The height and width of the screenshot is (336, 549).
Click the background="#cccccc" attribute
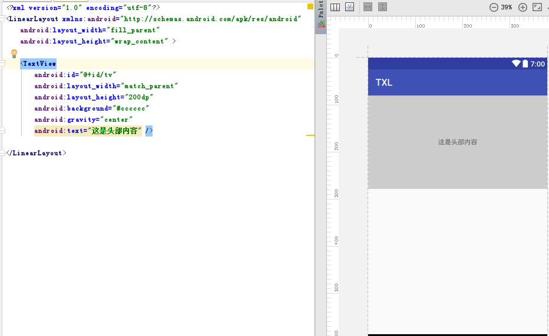coord(92,108)
